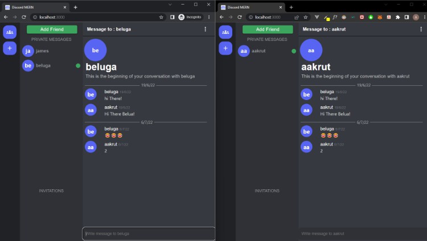
Task: Select beluga in private messages list
Action: tap(43, 65)
